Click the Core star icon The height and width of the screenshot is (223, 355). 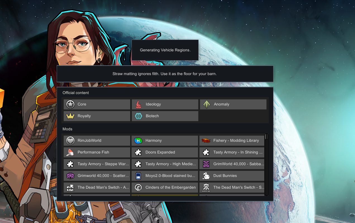(70, 104)
